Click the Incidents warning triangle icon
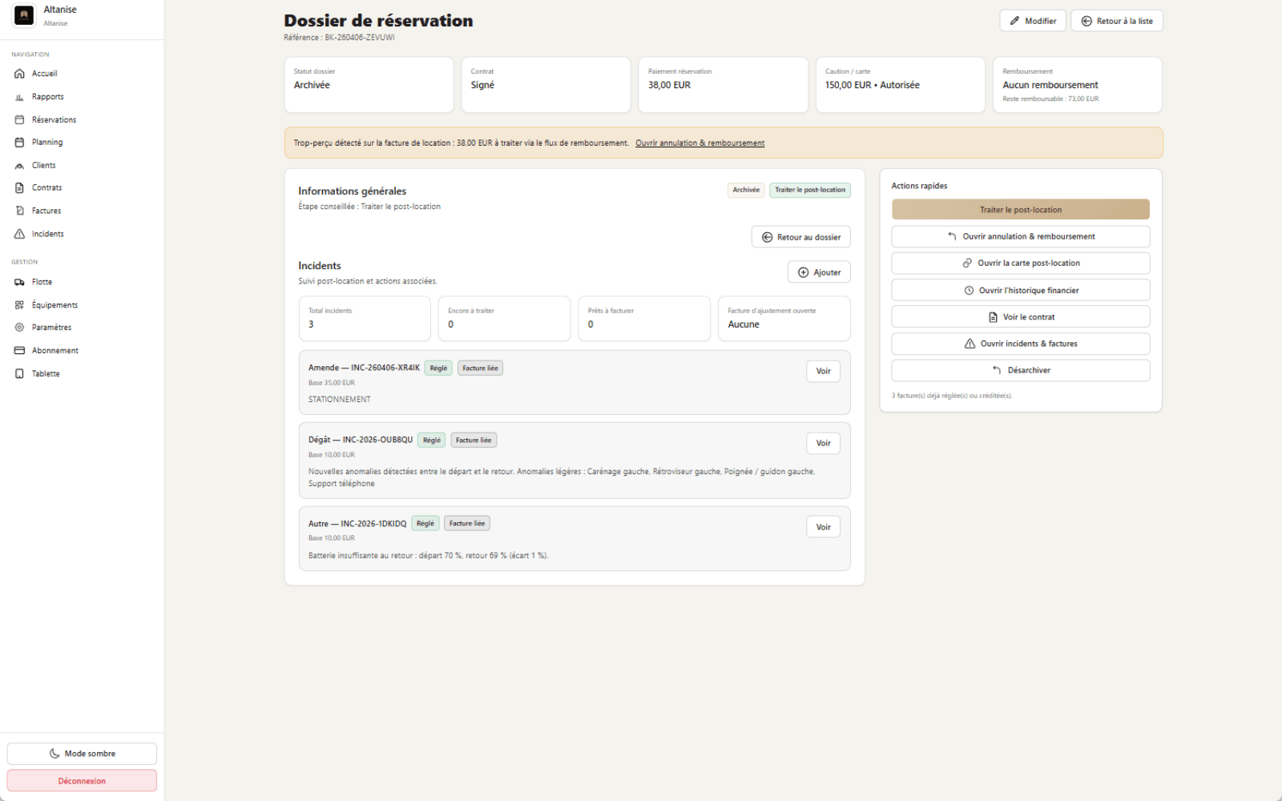1282x801 pixels. 19,234
